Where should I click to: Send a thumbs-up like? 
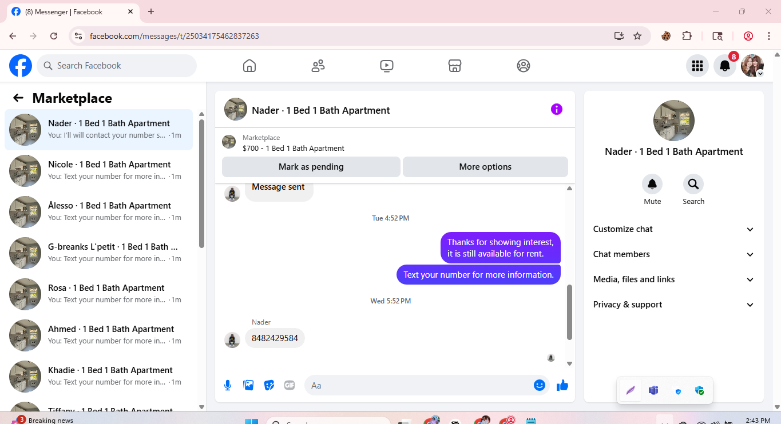[562, 385]
